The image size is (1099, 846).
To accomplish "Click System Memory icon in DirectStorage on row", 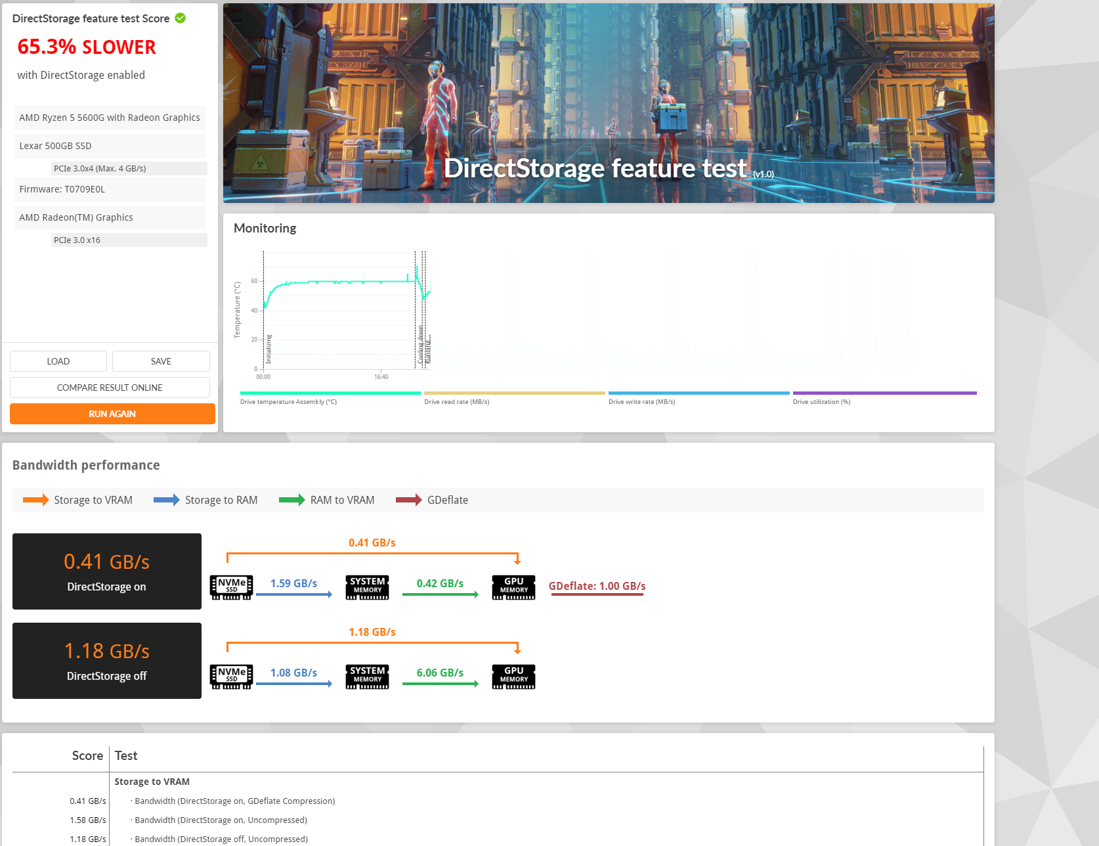I will point(368,587).
